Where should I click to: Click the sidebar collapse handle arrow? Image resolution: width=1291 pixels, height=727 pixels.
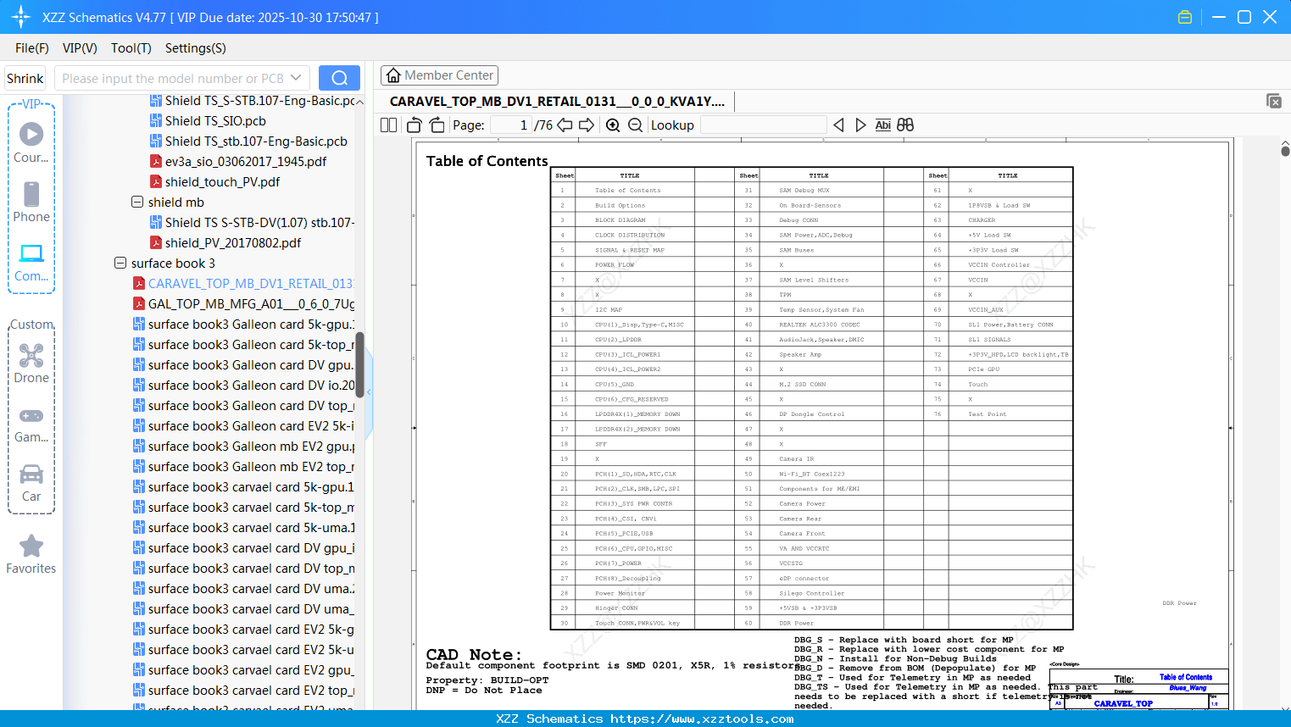[369, 391]
